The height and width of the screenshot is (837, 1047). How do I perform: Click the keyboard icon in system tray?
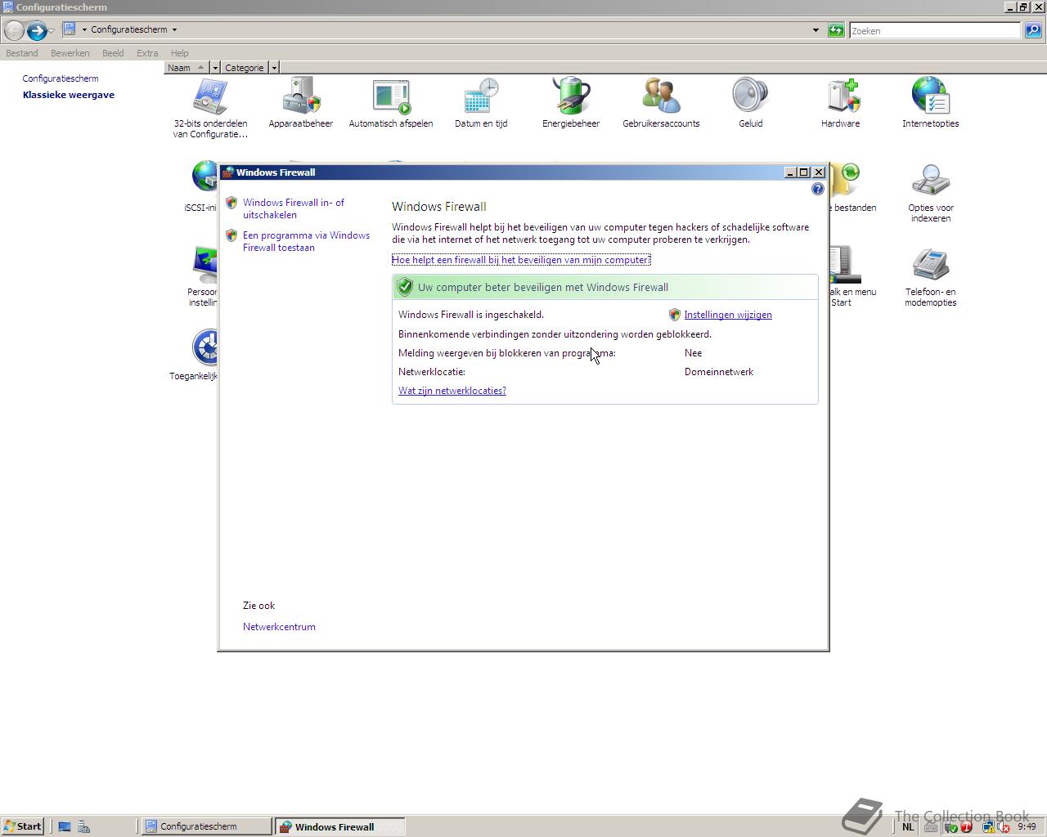coord(931,826)
